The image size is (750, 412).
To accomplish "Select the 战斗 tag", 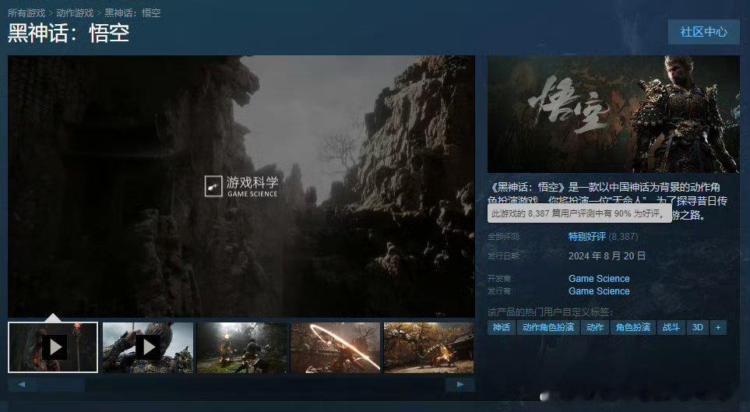I will click(671, 327).
